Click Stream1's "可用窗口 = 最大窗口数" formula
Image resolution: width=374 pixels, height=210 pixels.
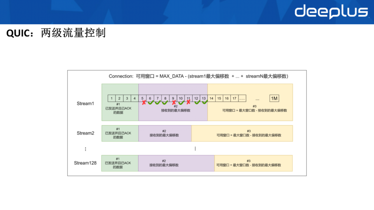[255, 110]
